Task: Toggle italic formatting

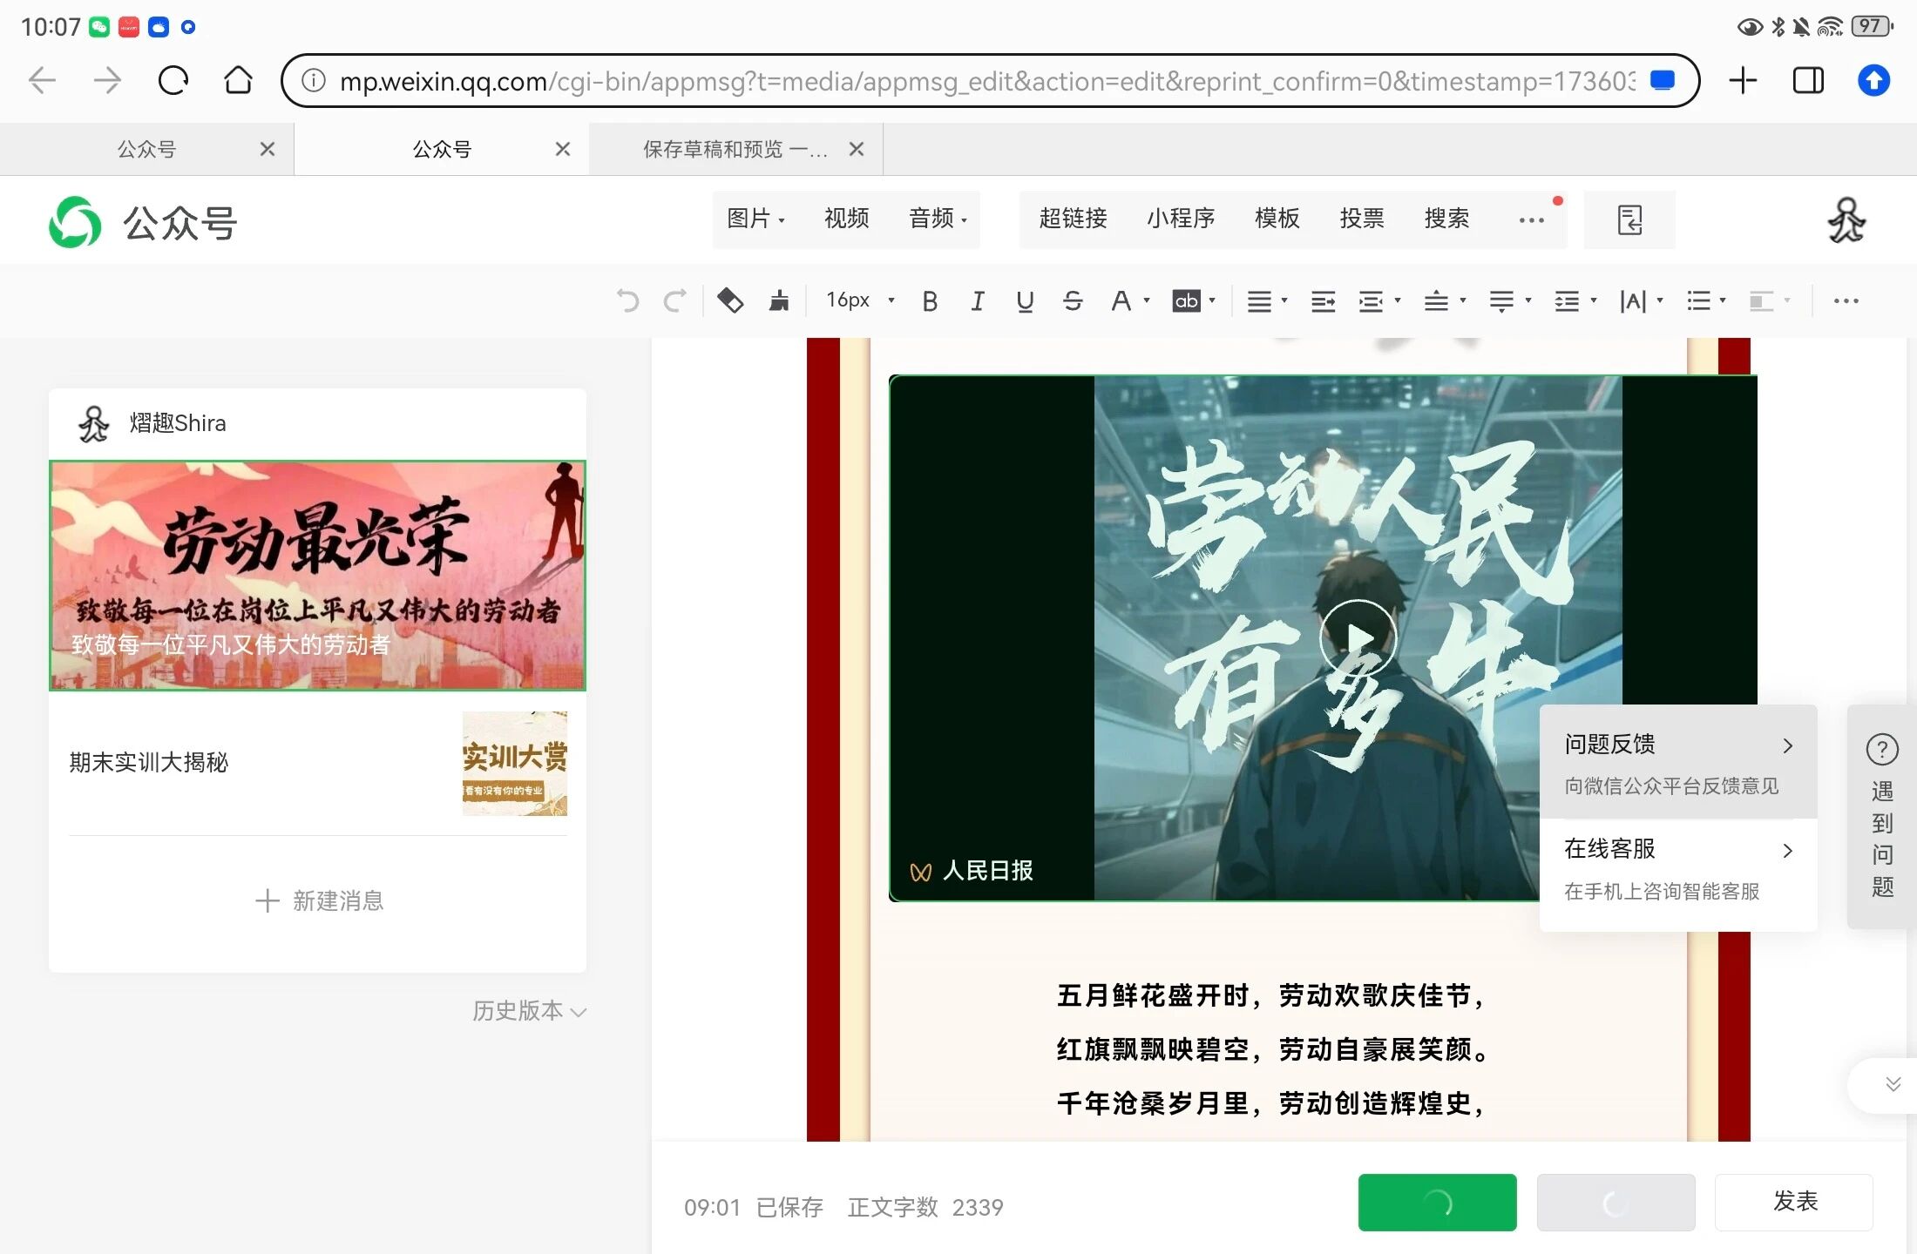Action: (x=978, y=301)
